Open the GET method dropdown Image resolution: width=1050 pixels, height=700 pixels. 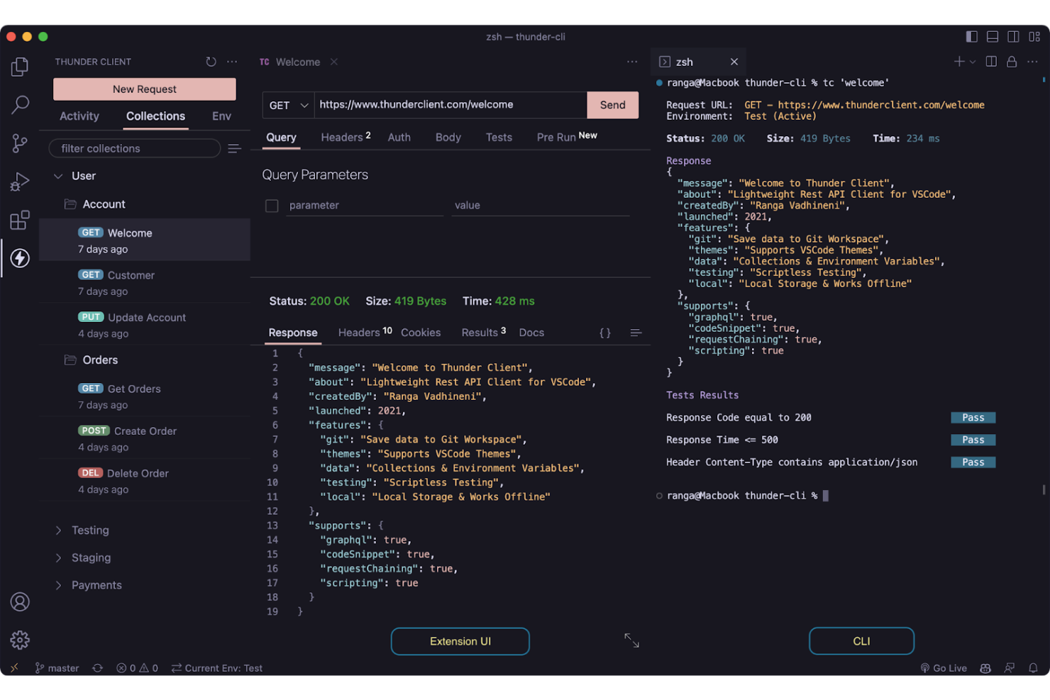tap(289, 105)
